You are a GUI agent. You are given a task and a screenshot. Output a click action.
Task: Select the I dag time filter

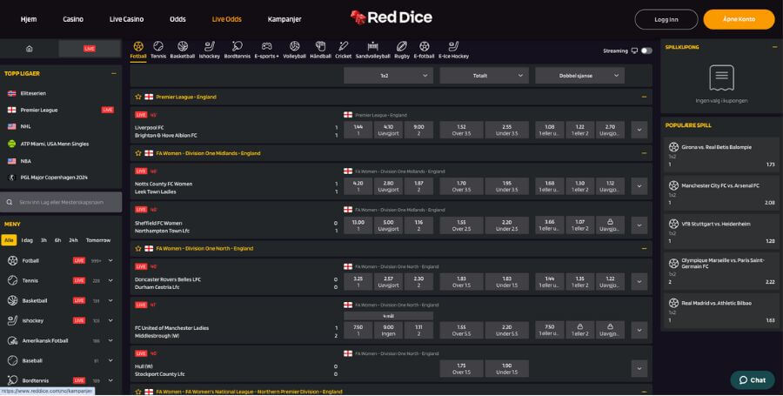click(x=27, y=240)
